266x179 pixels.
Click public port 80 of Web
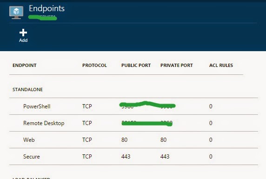(124, 140)
